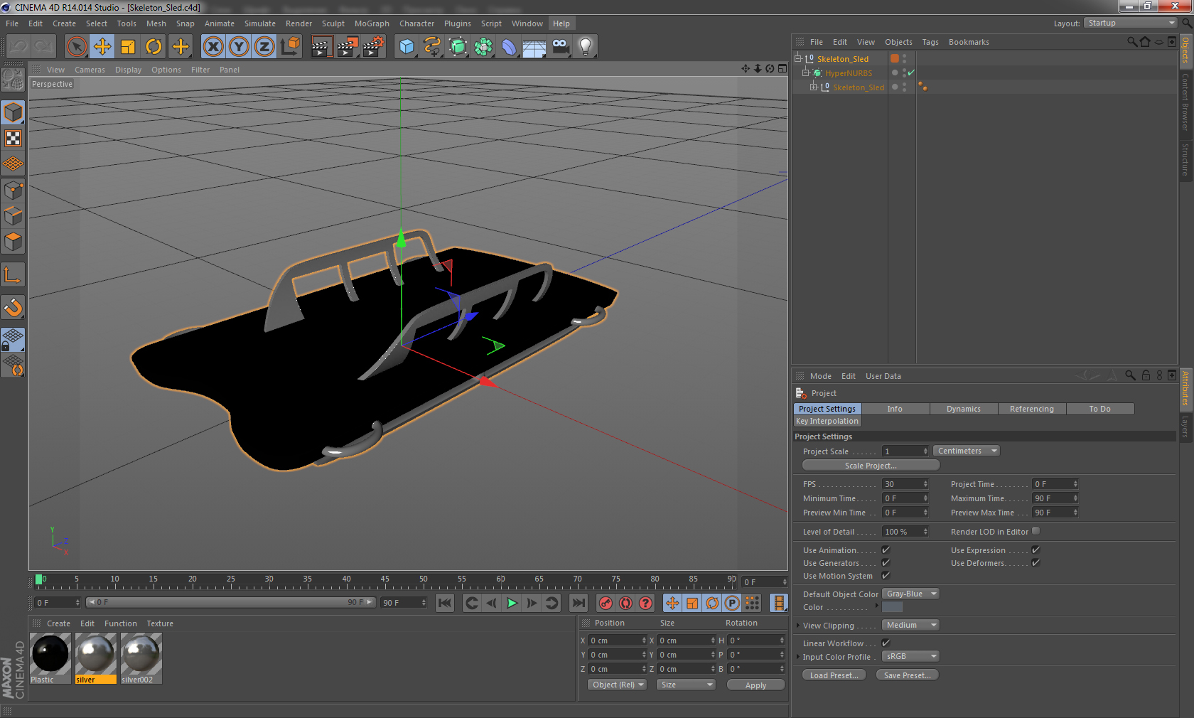
Task: Collapse the top Skeleton_Sled object
Action: click(798, 59)
